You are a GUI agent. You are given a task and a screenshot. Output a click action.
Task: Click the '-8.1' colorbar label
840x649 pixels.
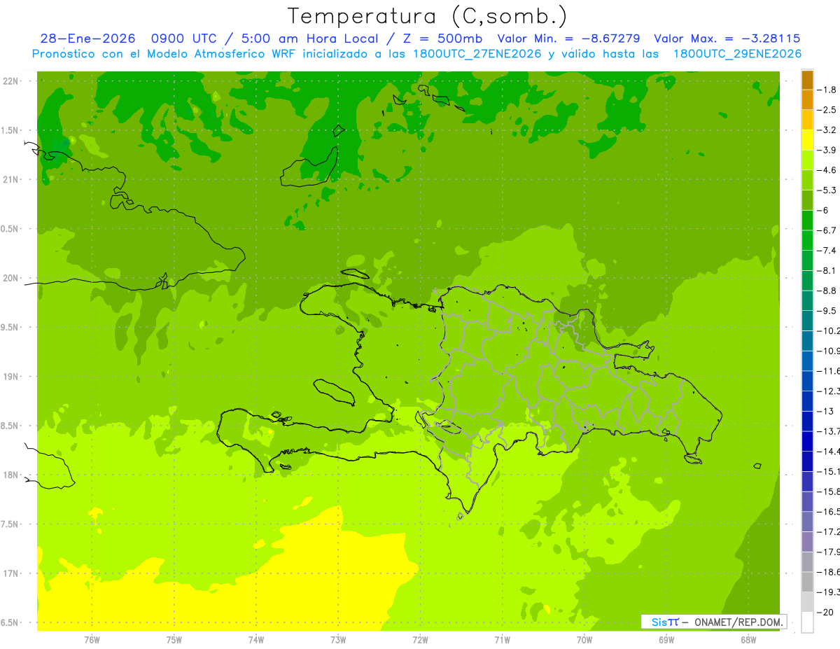click(827, 271)
